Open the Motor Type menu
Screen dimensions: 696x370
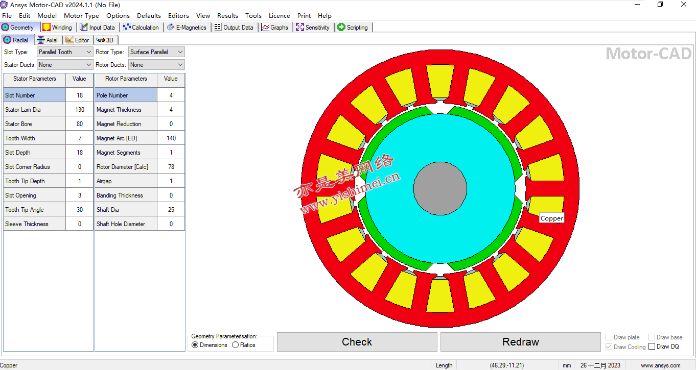(81, 16)
